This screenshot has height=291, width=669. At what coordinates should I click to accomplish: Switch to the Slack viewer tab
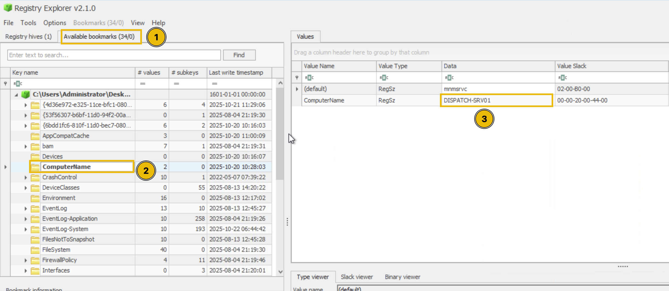click(357, 277)
